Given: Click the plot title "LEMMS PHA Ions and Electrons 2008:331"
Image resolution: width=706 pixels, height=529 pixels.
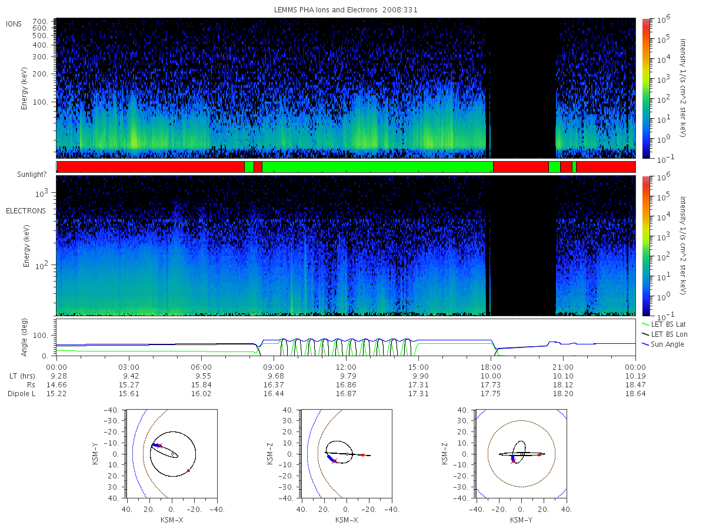Looking at the screenshot, I should [345, 10].
